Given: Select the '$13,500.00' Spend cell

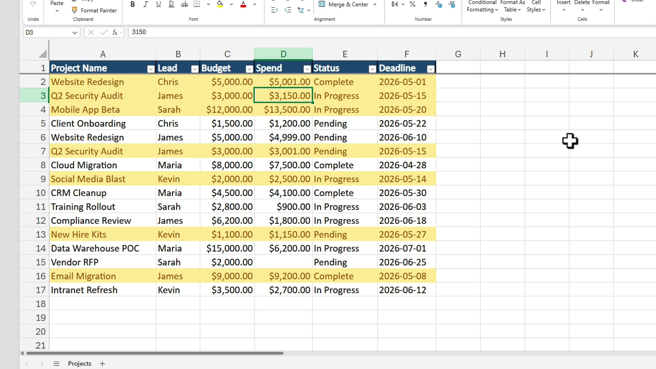Looking at the screenshot, I should click(283, 110).
